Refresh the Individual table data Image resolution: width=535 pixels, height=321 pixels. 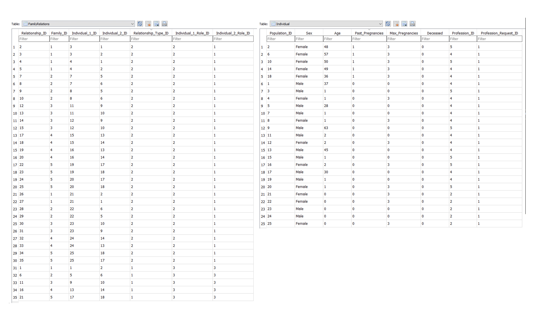click(388, 24)
